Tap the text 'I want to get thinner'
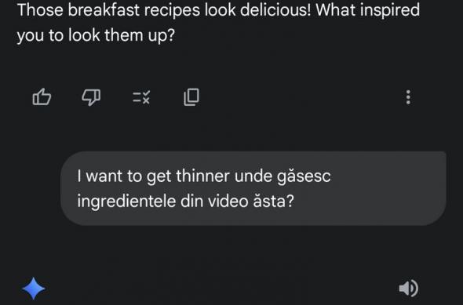463x305 pixels. (153, 176)
